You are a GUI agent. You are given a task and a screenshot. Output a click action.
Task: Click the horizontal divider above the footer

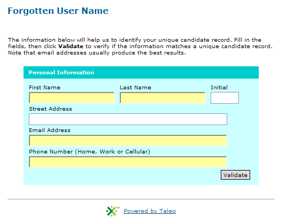[141, 199]
